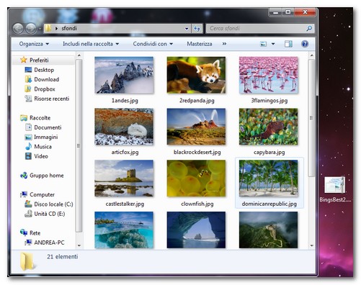Open Desktop in Preferiti
Screen dimensions: 361x285
pos(44,70)
